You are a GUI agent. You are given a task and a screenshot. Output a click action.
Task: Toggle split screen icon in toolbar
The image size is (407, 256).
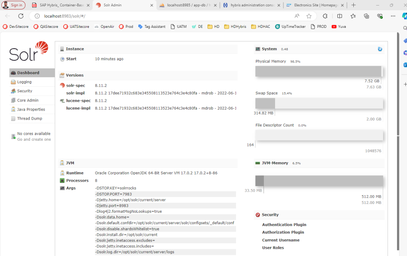tap(339, 16)
